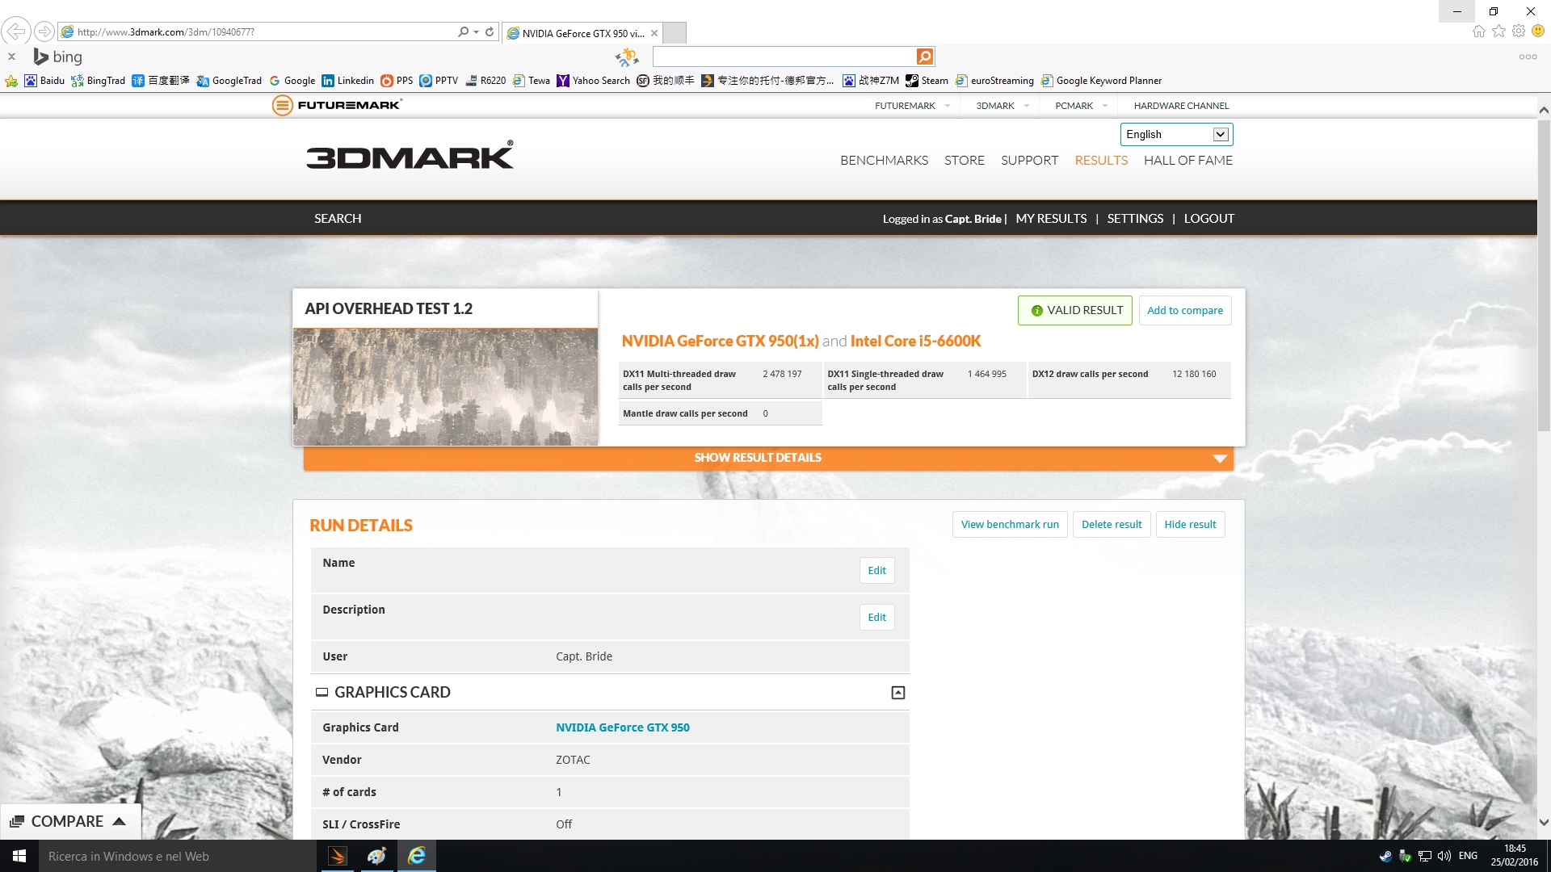
Task: Click the Futuremark logo icon
Action: (282, 105)
